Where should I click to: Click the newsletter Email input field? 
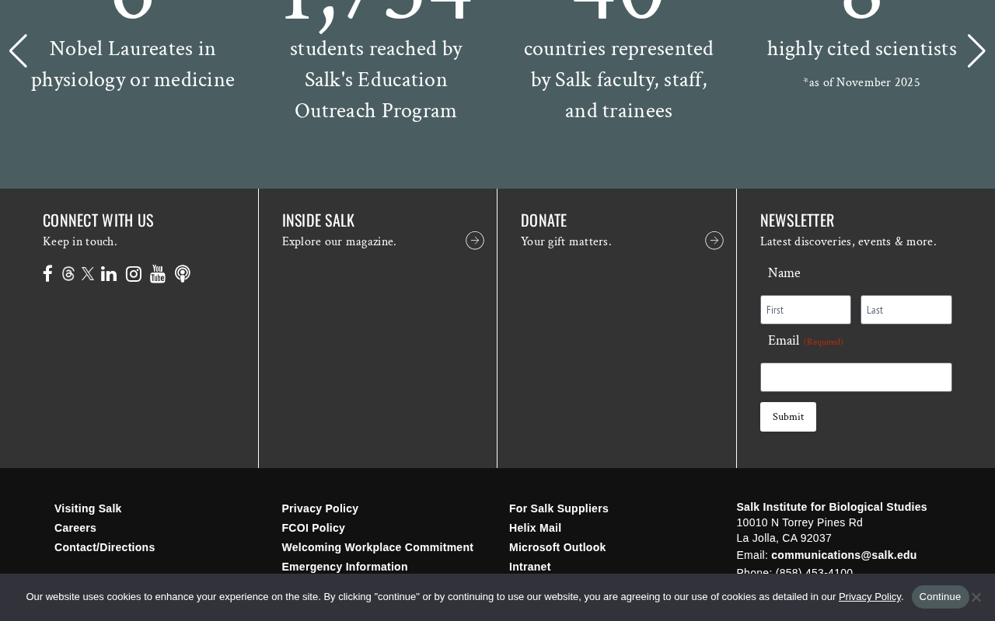(856, 377)
